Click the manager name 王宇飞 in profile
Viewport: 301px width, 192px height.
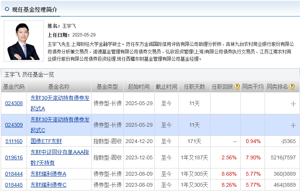pyautogui.click(x=69, y=26)
